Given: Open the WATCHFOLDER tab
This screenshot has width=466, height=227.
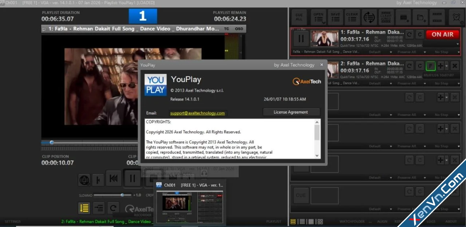Looking at the screenshot, I should tap(352, 222).
